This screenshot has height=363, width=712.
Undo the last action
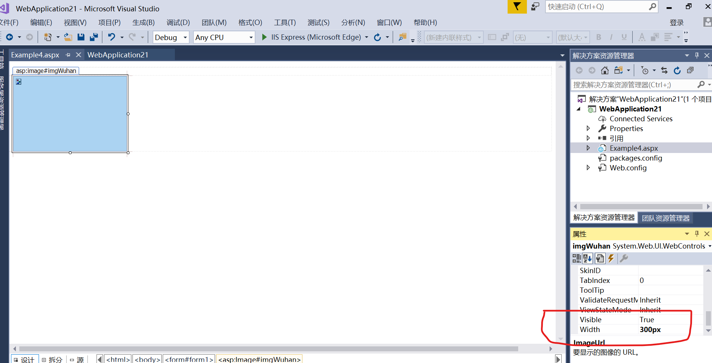tap(111, 37)
